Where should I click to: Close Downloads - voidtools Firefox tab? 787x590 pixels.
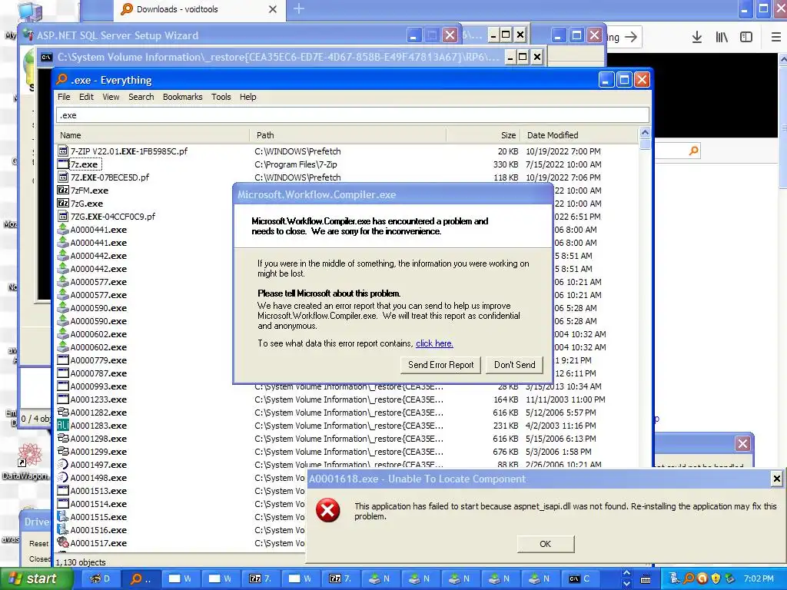point(273,9)
